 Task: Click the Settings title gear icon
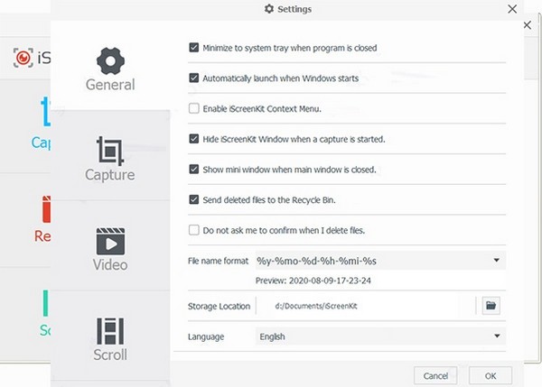click(x=268, y=9)
